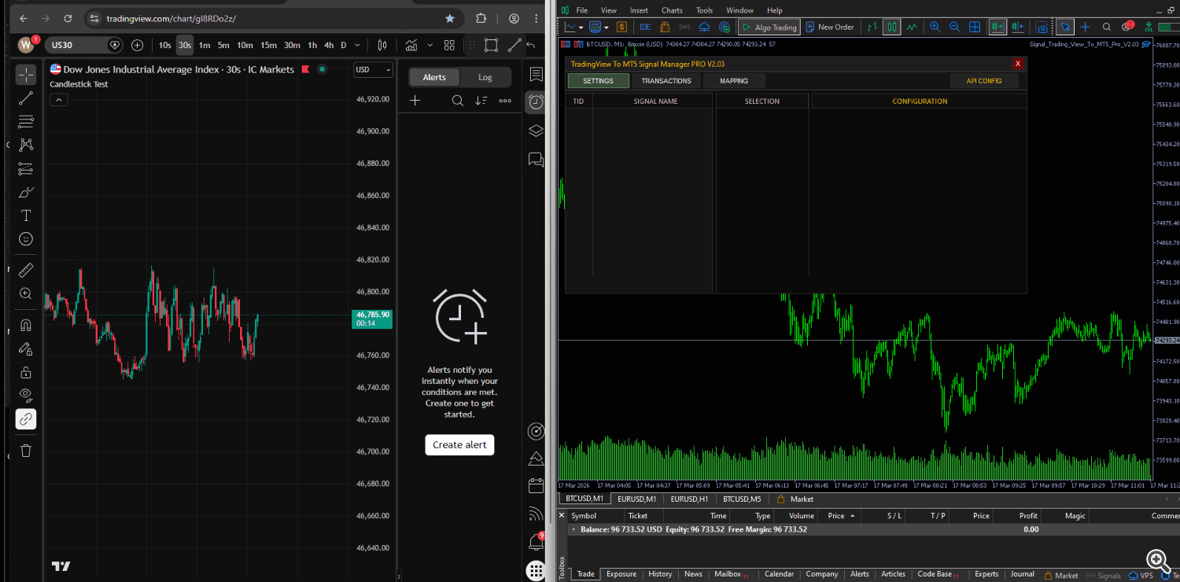The image size is (1180, 582).
Task: Click the trash icon to remove drawings
Action: (x=26, y=451)
